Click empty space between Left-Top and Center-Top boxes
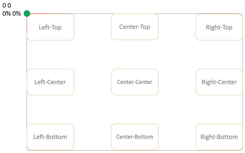The width and height of the screenshot is (245, 153). click(x=93, y=27)
